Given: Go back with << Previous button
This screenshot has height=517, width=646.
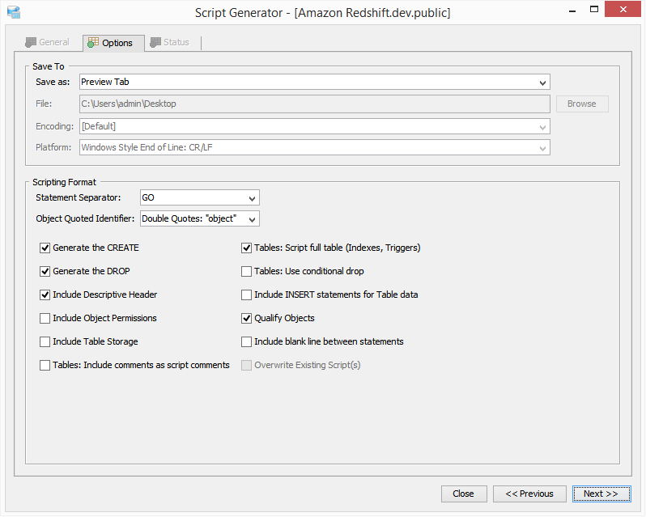Looking at the screenshot, I should click(x=529, y=494).
